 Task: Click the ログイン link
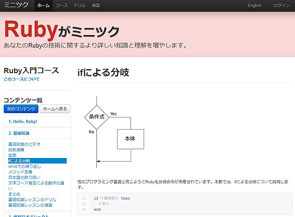[x=281, y=5]
